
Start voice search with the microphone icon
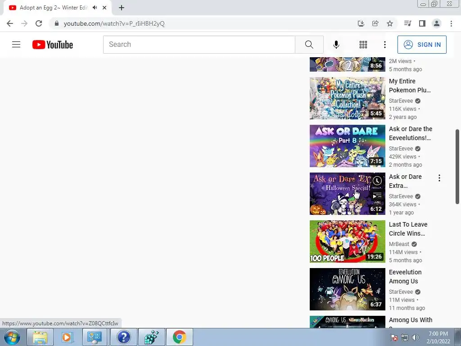click(336, 45)
